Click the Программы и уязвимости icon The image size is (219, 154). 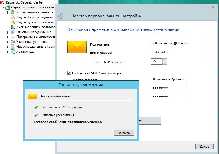tap(13, 37)
